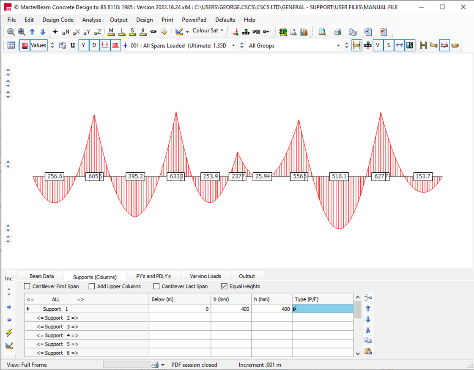Select the M member toolbar icon
The width and height of the screenshot is (474, 370).
[x=111, y=32]
